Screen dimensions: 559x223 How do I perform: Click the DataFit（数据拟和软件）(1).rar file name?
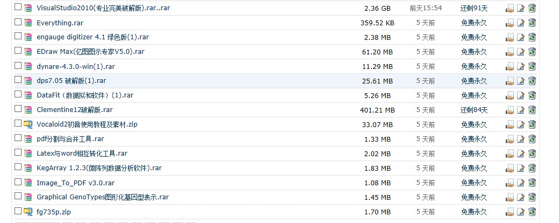click(84, 95)
